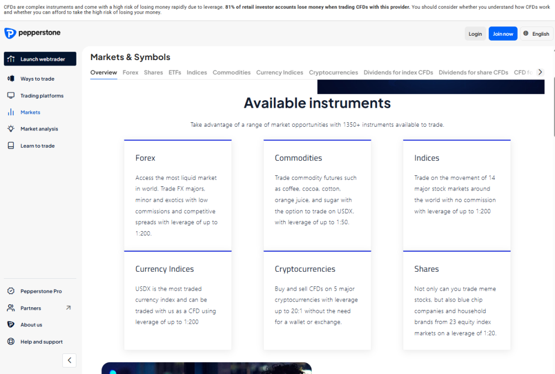The height and width of the screenshot is (374, 555).
Task: Open the Ways to trade section
Action: point(11,78)
